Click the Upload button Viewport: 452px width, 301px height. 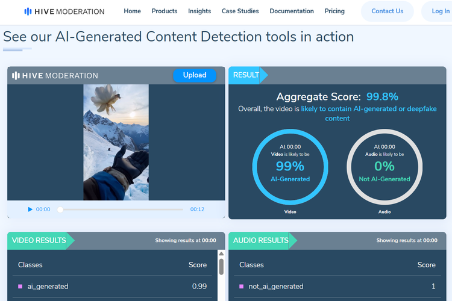pyautogui.click(x=195, y=75)
